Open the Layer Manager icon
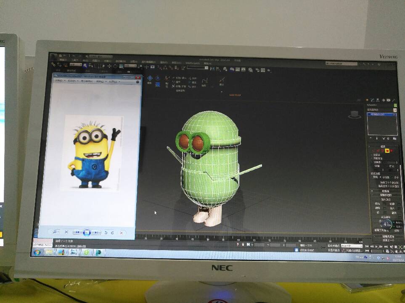Viewport: 405px width, 303px height. (x=225, y=69)
